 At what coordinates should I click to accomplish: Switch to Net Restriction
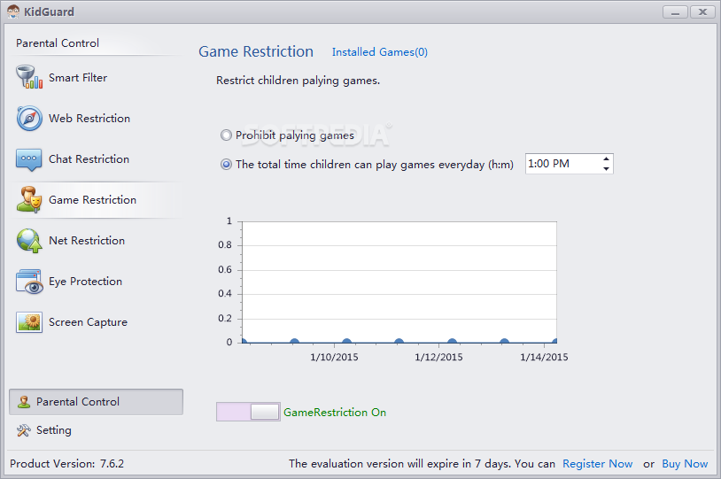point(87,241)
